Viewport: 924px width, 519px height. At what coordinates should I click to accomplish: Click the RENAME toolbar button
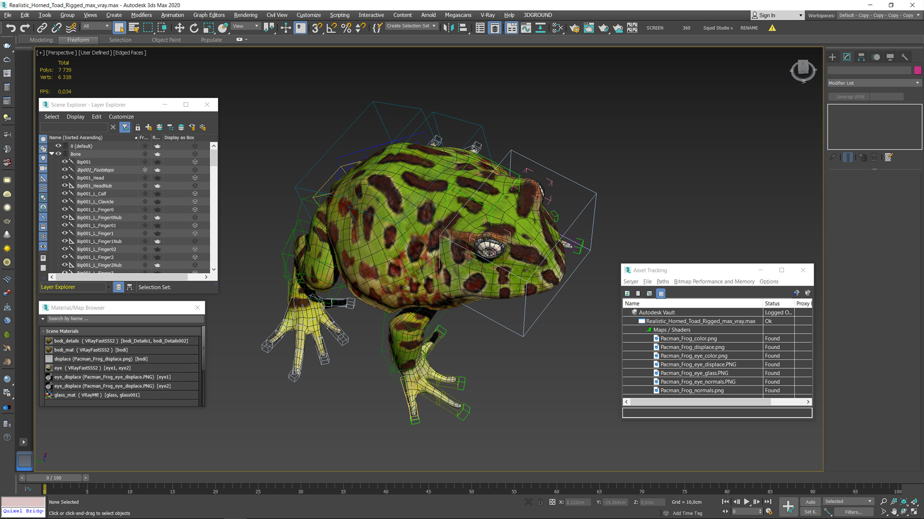(749, 28)
